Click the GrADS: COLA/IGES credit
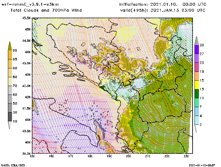The height and width of the screenshot is (167, 221). pos(13,165)
